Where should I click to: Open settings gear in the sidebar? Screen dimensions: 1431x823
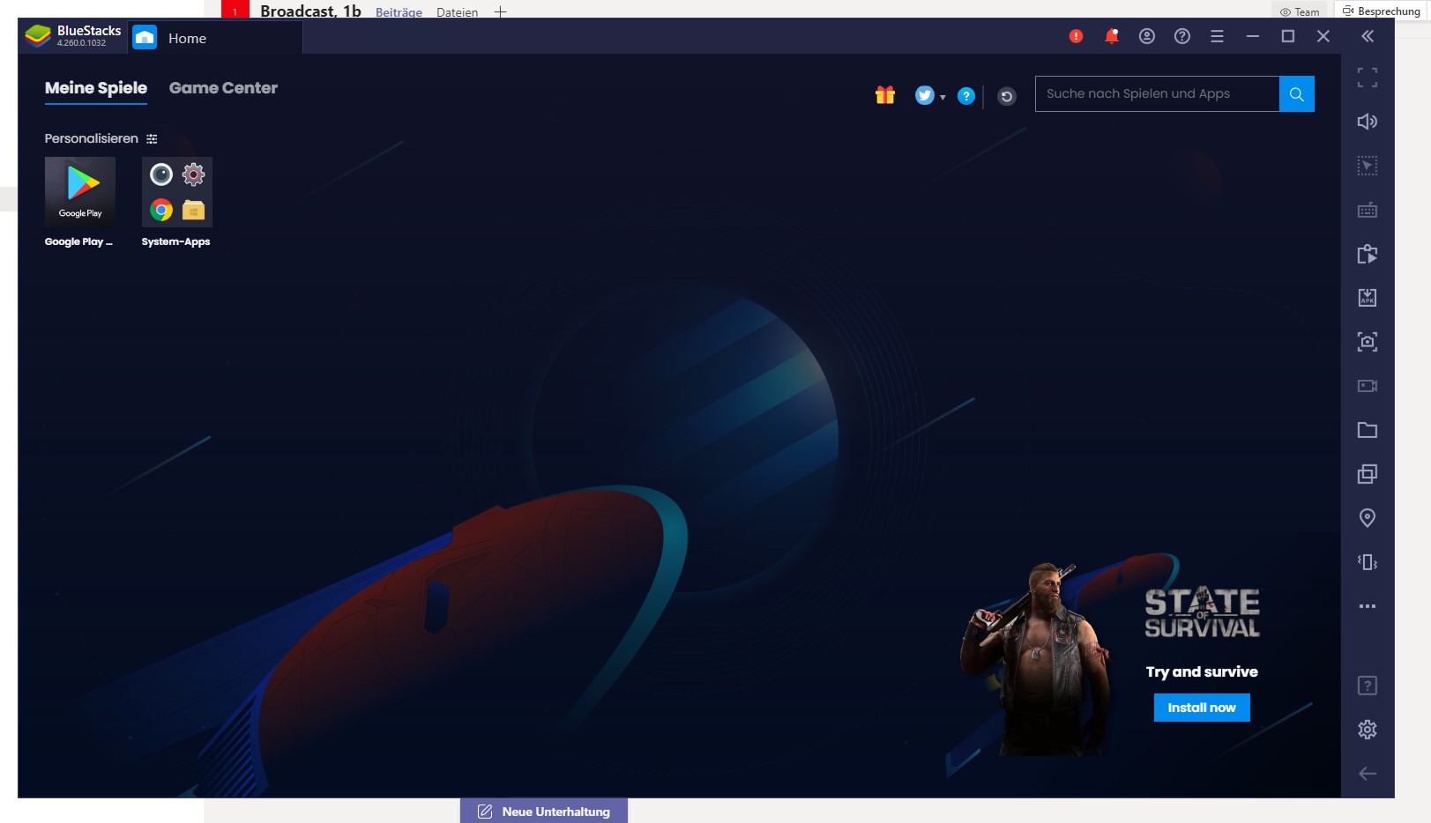[x=1367, y=730]
